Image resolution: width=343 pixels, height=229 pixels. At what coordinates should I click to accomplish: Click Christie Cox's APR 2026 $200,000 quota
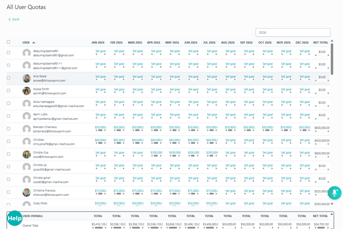(156, 153)
